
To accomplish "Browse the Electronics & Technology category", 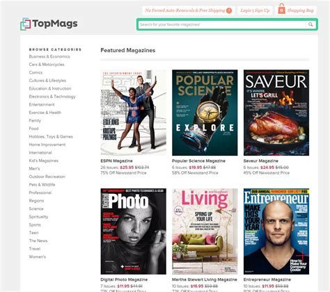I will click(52, 97).
